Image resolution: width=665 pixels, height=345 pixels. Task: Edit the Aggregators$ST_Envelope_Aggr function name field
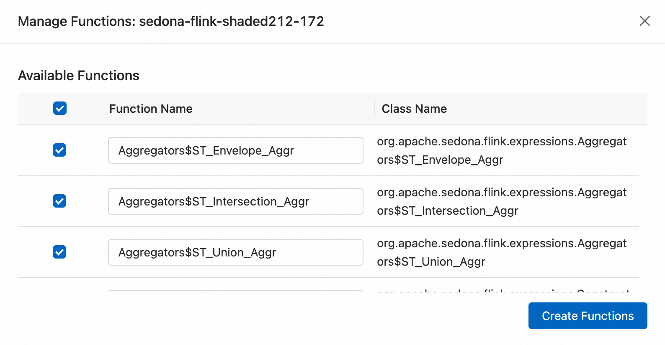[x=235, y=150]
